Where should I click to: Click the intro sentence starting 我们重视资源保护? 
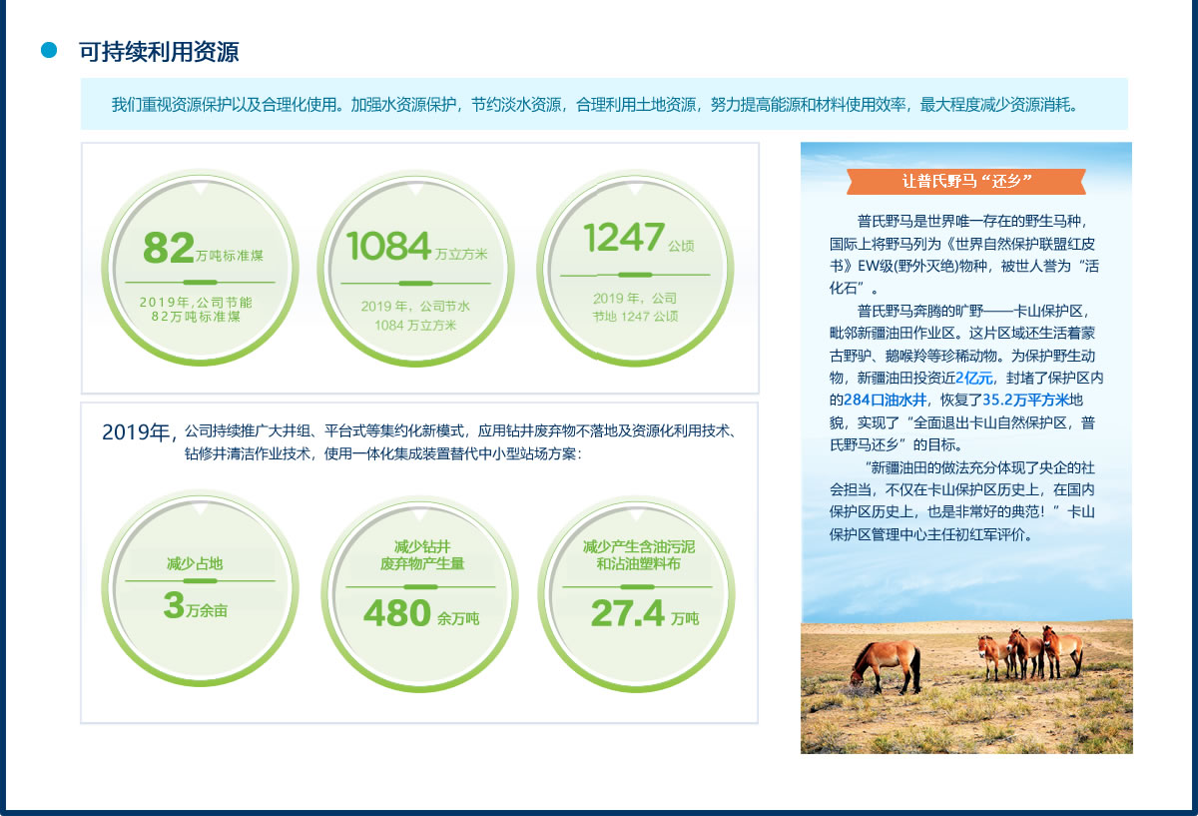click(x=596, y=104)
